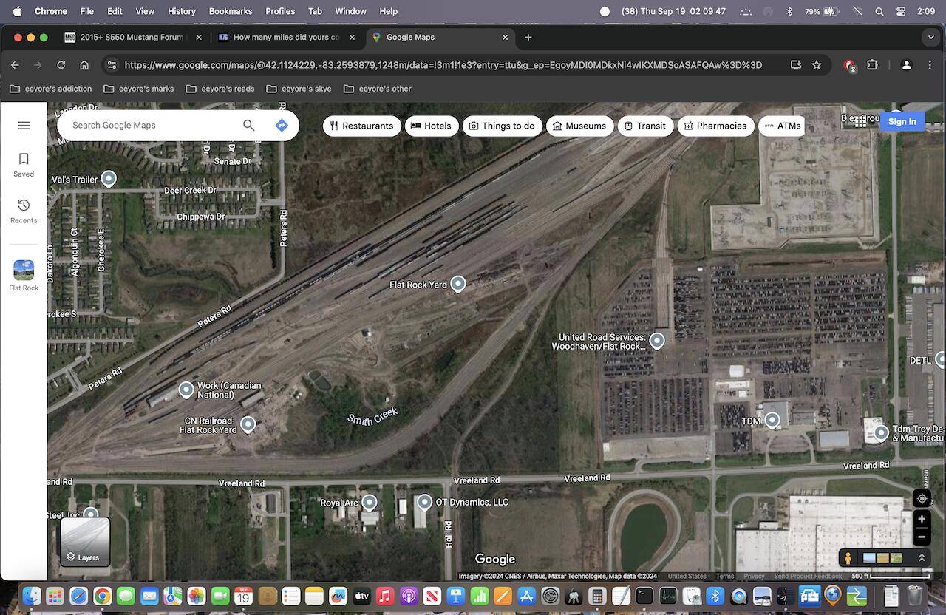946x615 pixels.
Task: Click the CN Railroad-Flat Rock Yard pin
Action: 248,424
